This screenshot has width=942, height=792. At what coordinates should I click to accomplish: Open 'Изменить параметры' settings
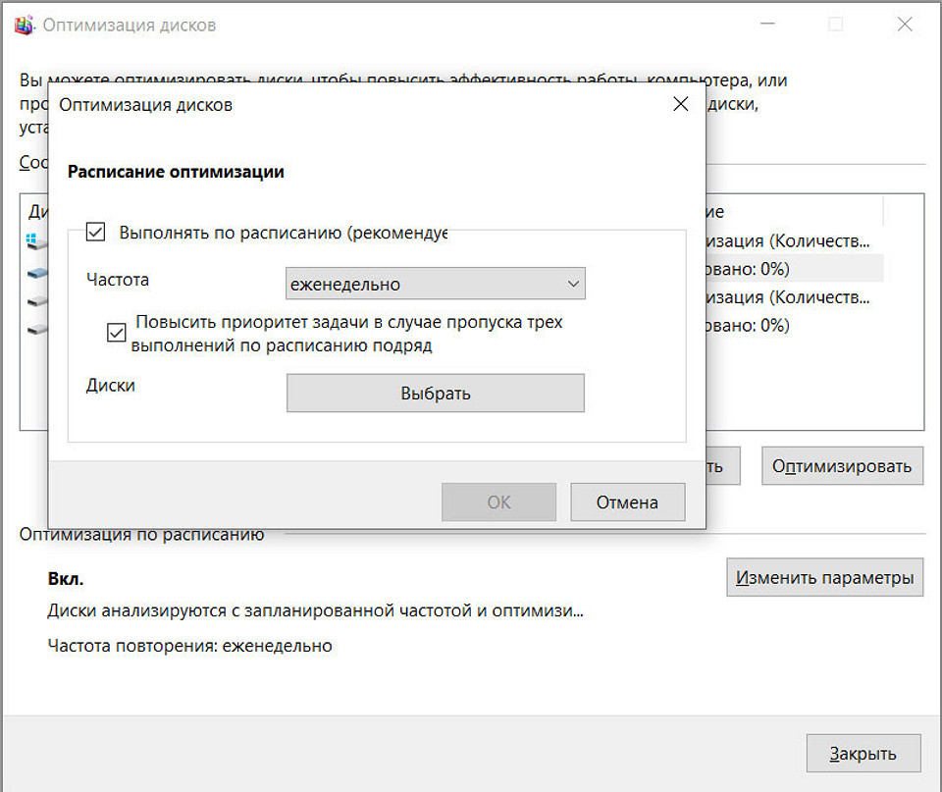coord(824,578)
